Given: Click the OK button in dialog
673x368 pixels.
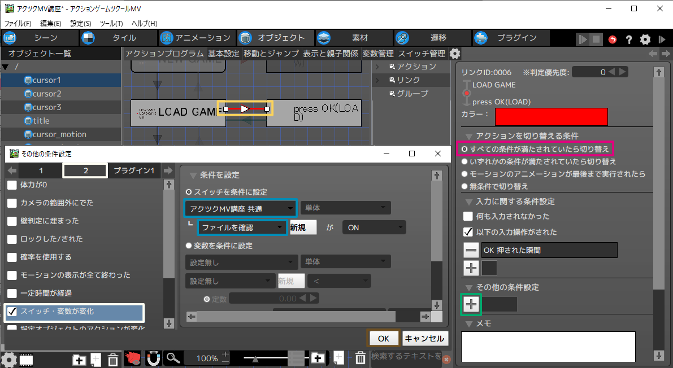Looking at the screenshot, I should point(384,338).
